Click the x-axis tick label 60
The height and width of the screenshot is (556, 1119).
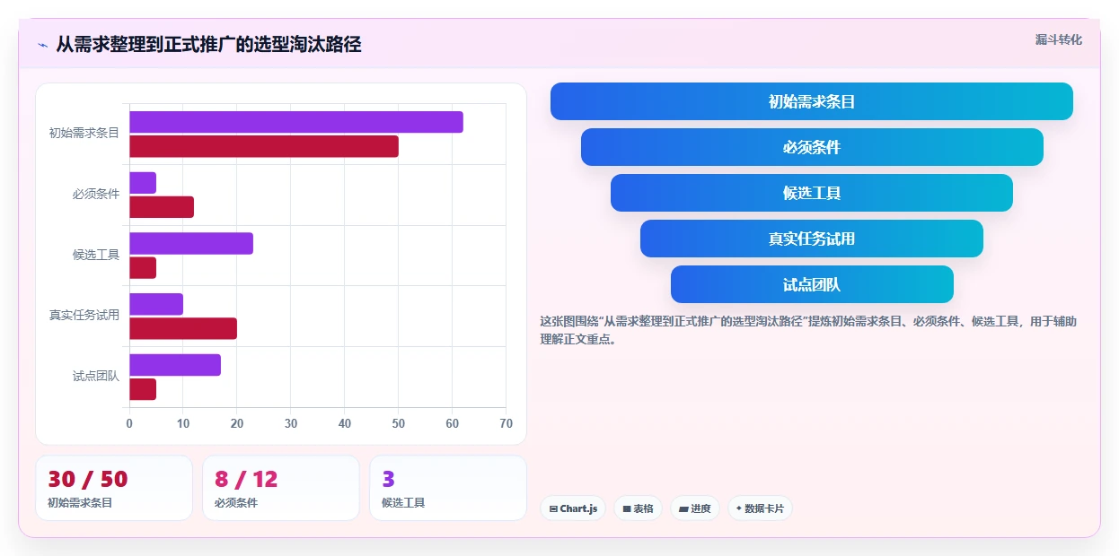point(453,423)
